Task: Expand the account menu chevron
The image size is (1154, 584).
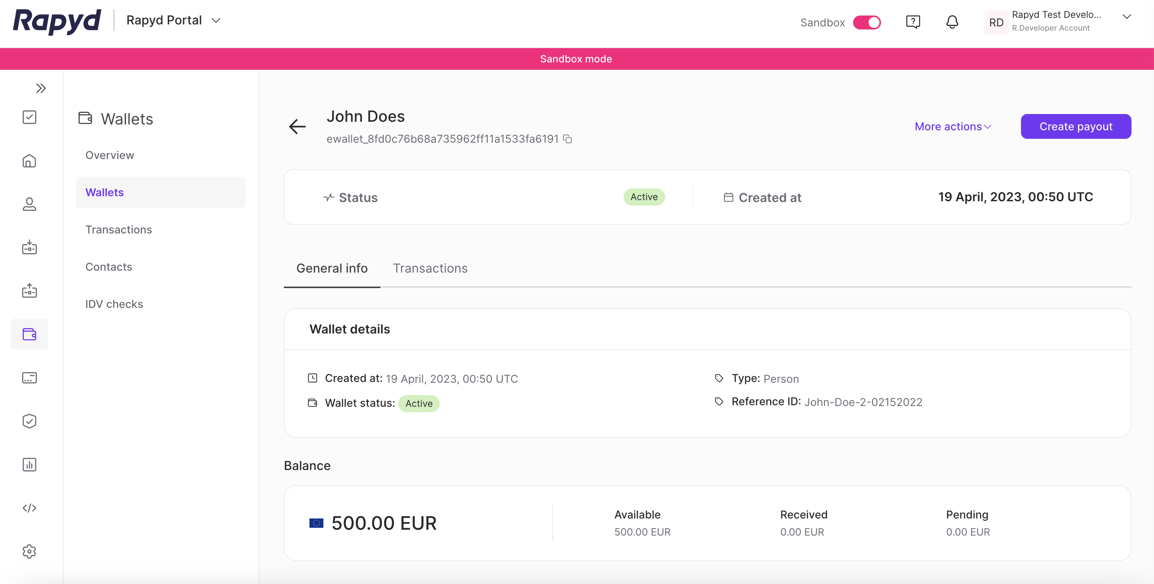Action: click(1126, 17)
